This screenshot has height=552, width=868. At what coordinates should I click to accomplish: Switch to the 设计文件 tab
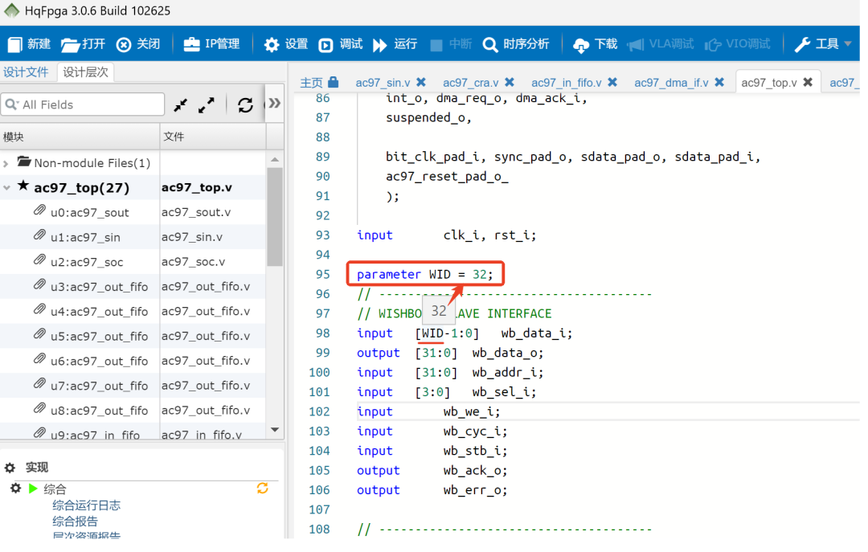click(27, 72)
